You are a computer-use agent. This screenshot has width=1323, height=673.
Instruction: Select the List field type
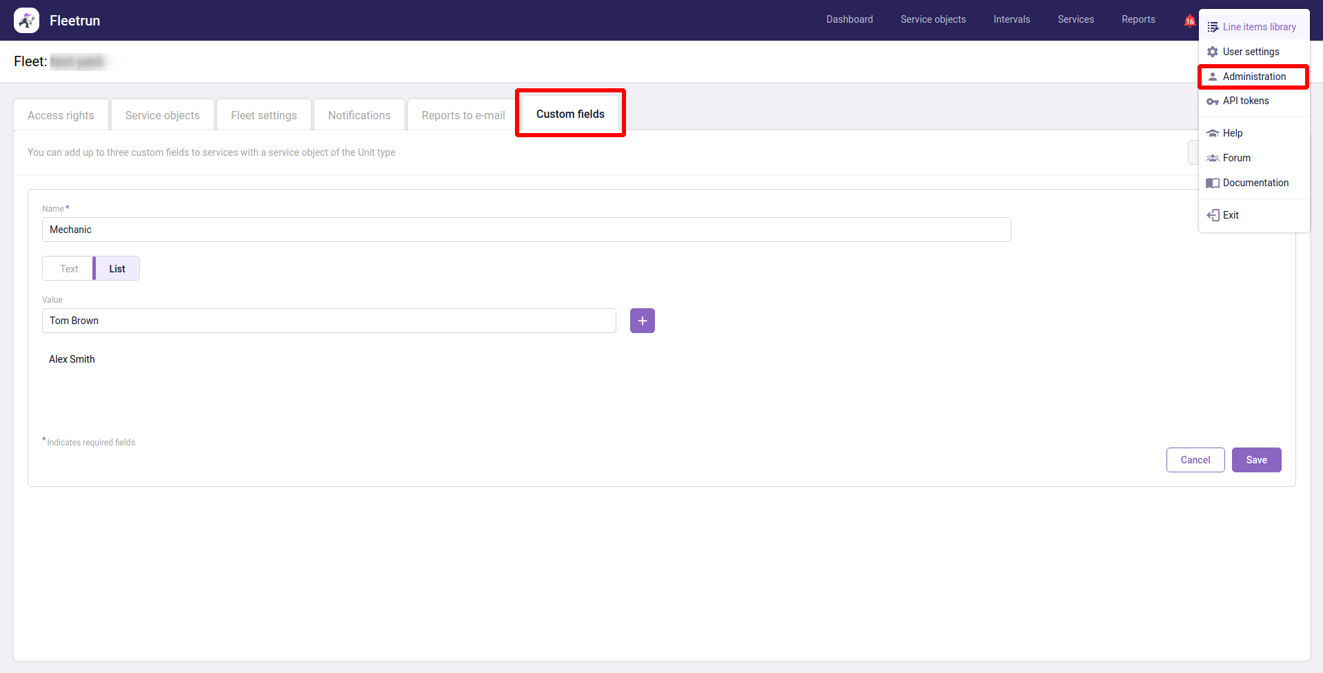117,269
